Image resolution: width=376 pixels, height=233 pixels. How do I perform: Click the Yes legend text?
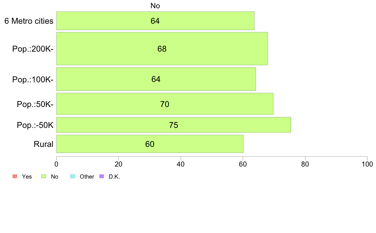coord(27,177)
